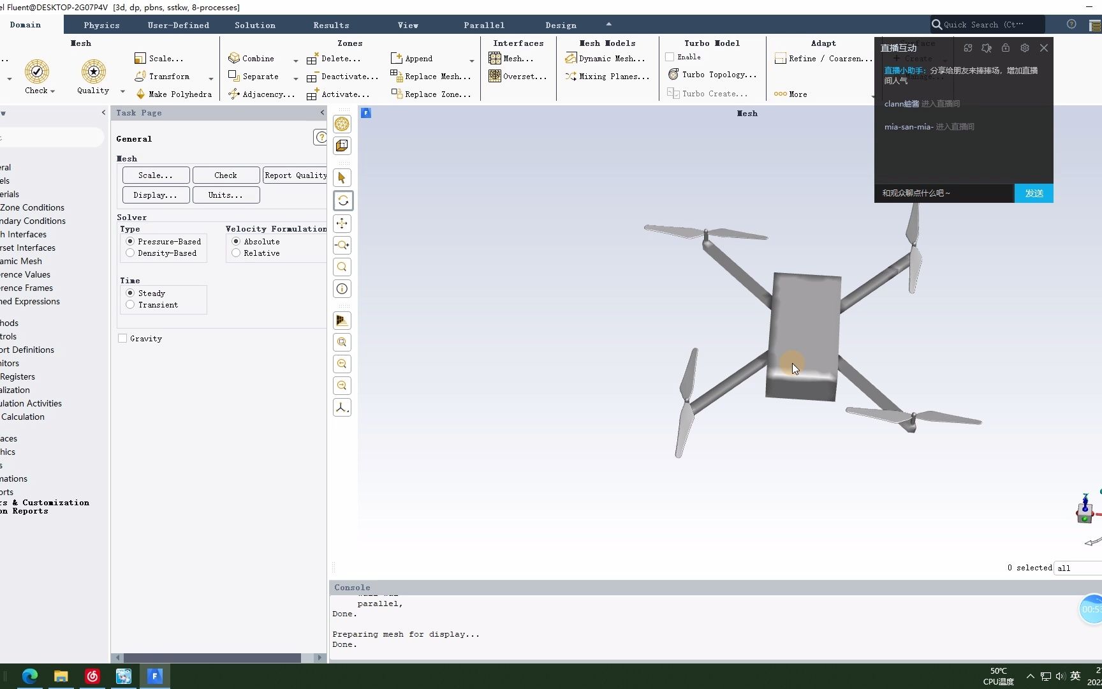Click the mesh Quality ribbon icon
Screen dimensions: 1102x689
click(93, 71)
